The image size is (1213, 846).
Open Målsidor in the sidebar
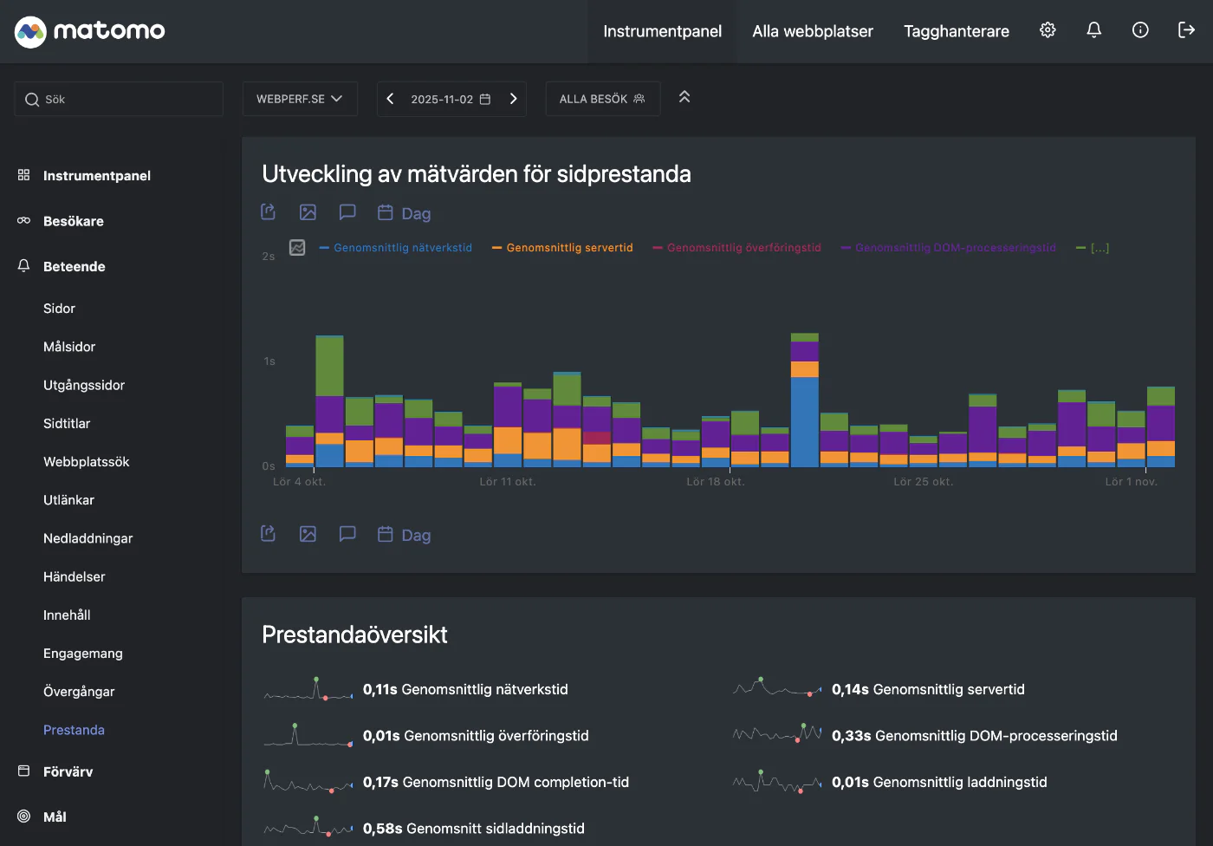coord(69,347)
